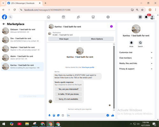Click the chat scroll up arrow
Viewport: 159px width, 127px height.
coord(114,44)
